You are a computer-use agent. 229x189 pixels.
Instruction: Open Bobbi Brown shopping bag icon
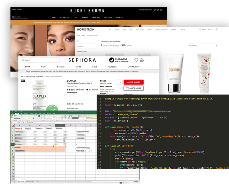click(x=161, y=10)
